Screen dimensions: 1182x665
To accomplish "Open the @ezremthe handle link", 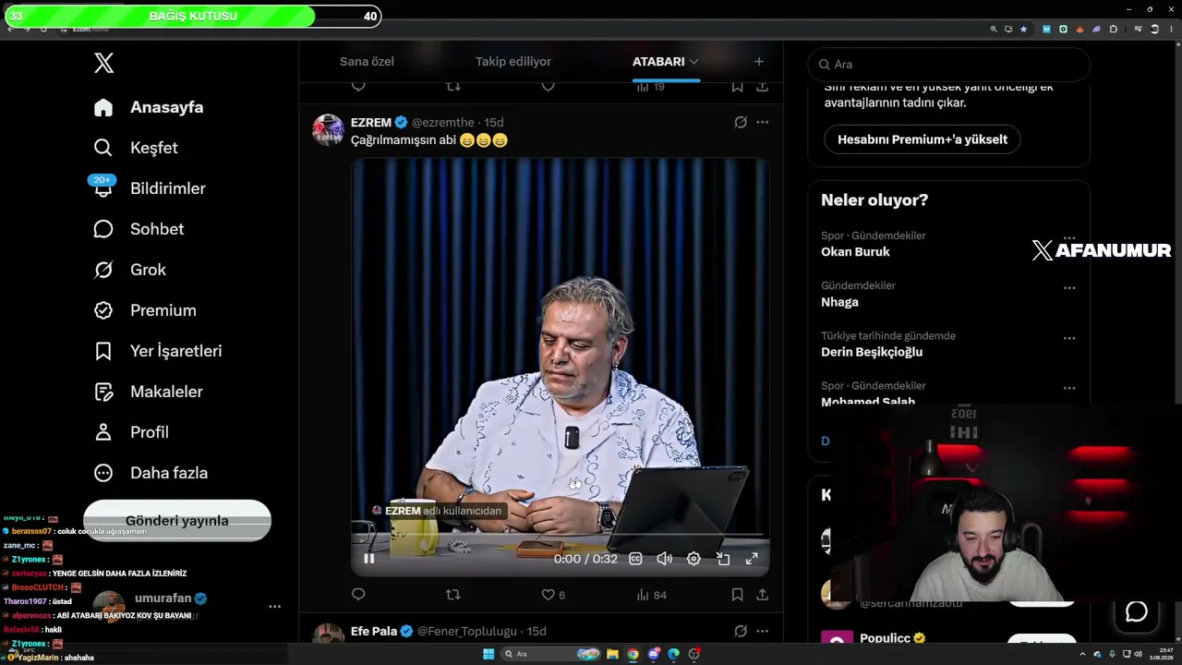I will [x=443, y=122].
